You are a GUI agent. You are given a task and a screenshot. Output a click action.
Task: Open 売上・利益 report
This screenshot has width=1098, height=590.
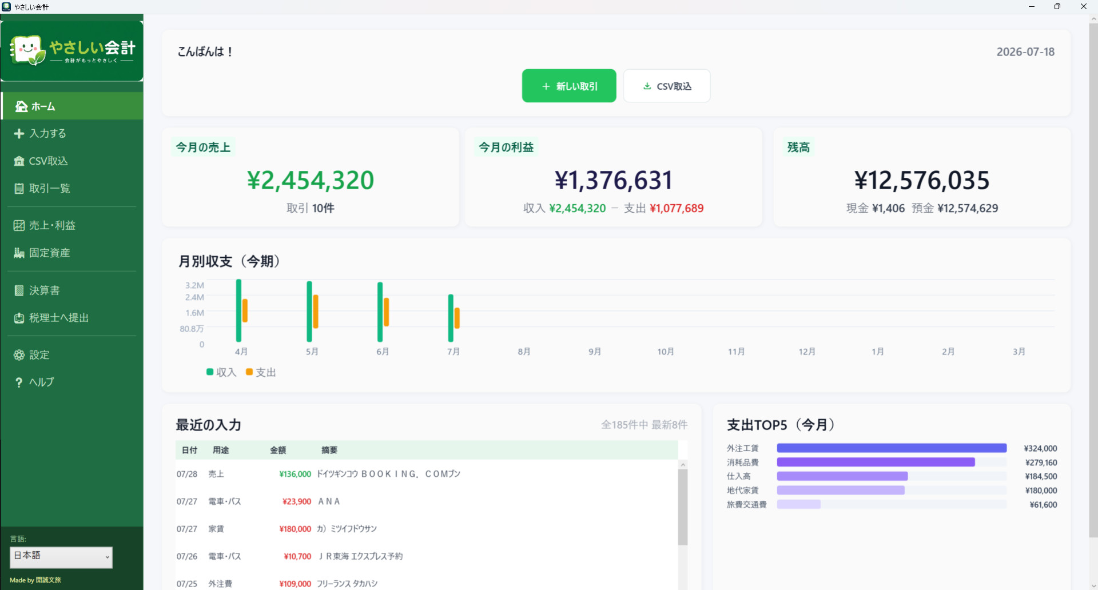tap(72, 226)
